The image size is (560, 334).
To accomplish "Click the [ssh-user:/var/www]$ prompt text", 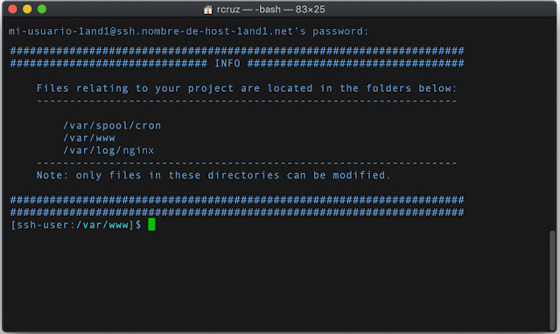I will (76, 225).
